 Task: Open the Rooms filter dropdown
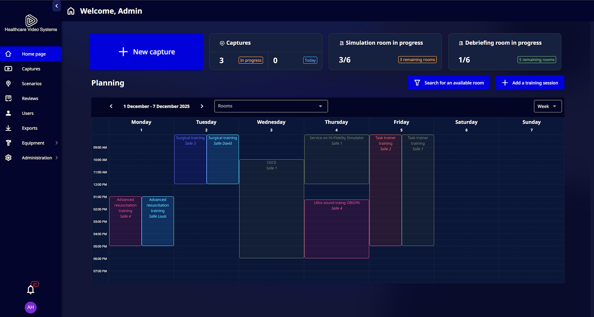pyautogui.click(x=271, y=106)
